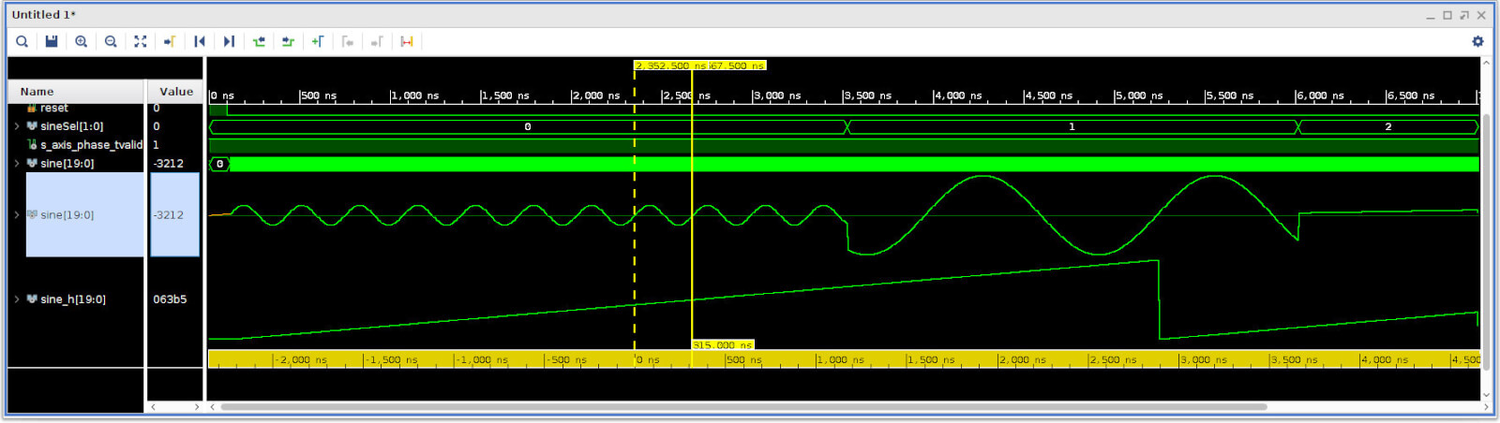The image size is (1500, 423).
Task: Expand the highlighted analog sine[19:0] signal
Action: [x=17, y=214]
